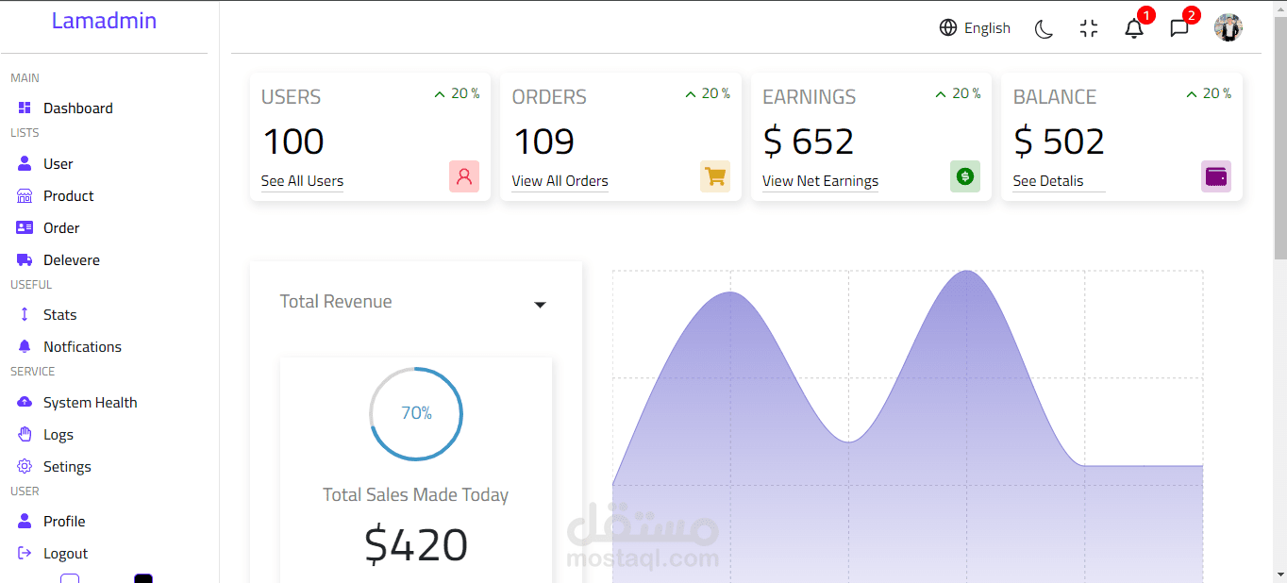Open Notfications menu entry

[x=82, y=347]
